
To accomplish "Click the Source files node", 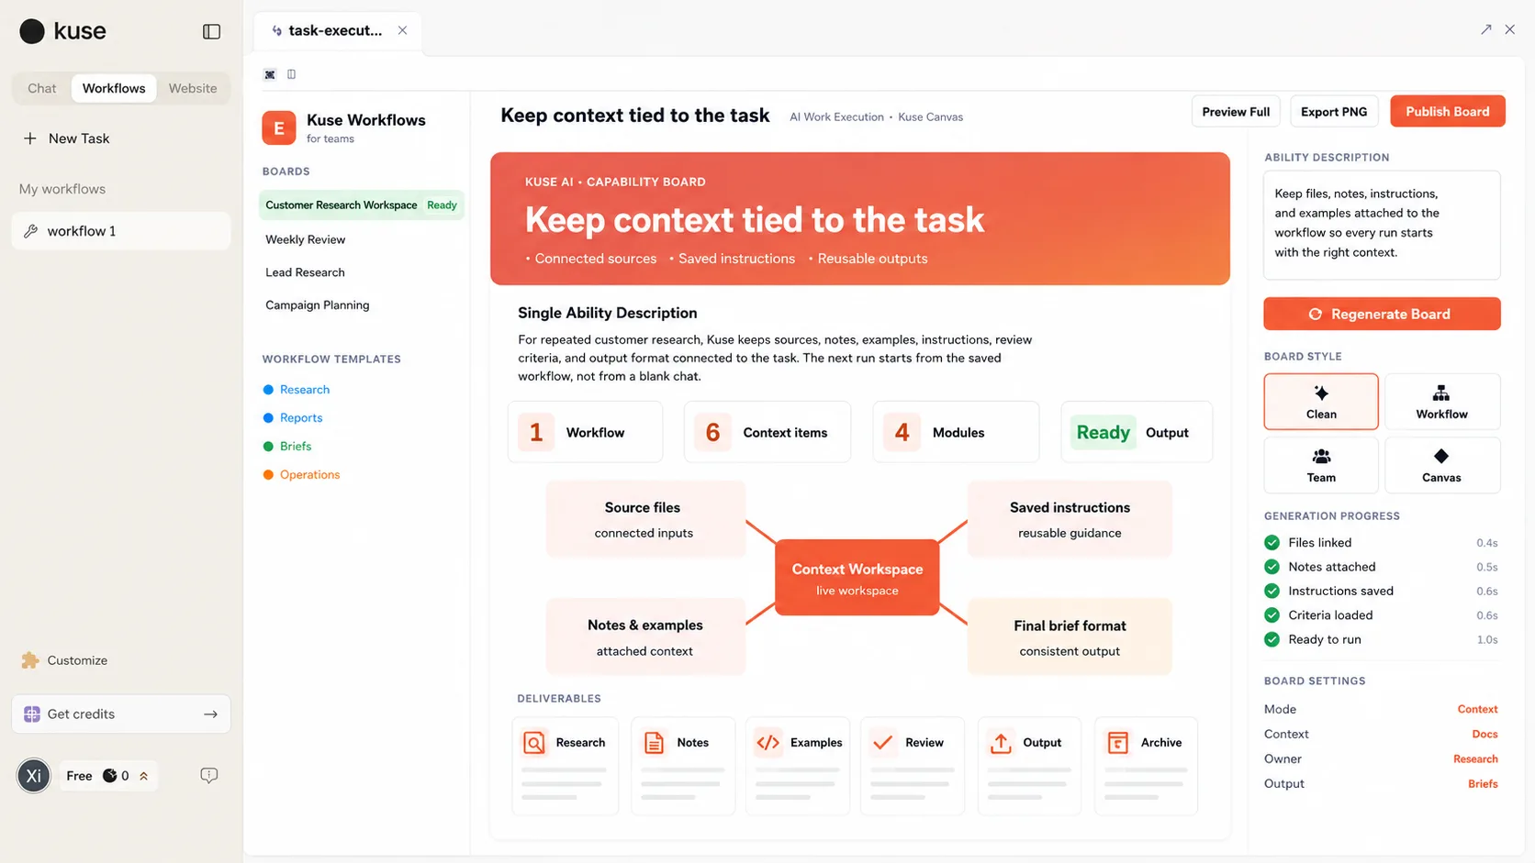I will (x=645, y=519).
